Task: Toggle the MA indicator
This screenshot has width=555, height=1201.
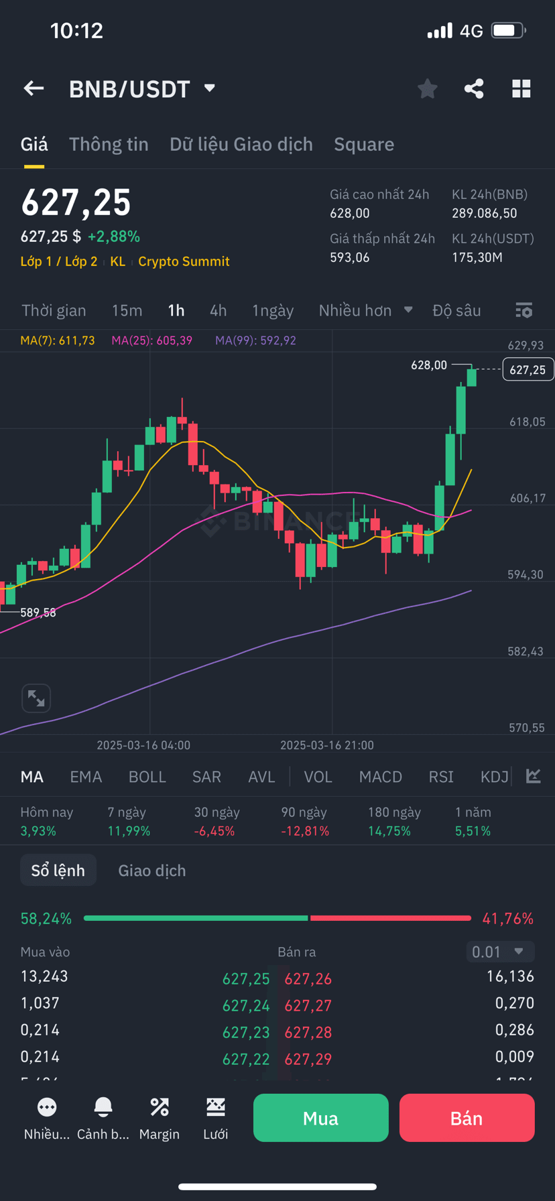Action: click(x=32, y=776)
